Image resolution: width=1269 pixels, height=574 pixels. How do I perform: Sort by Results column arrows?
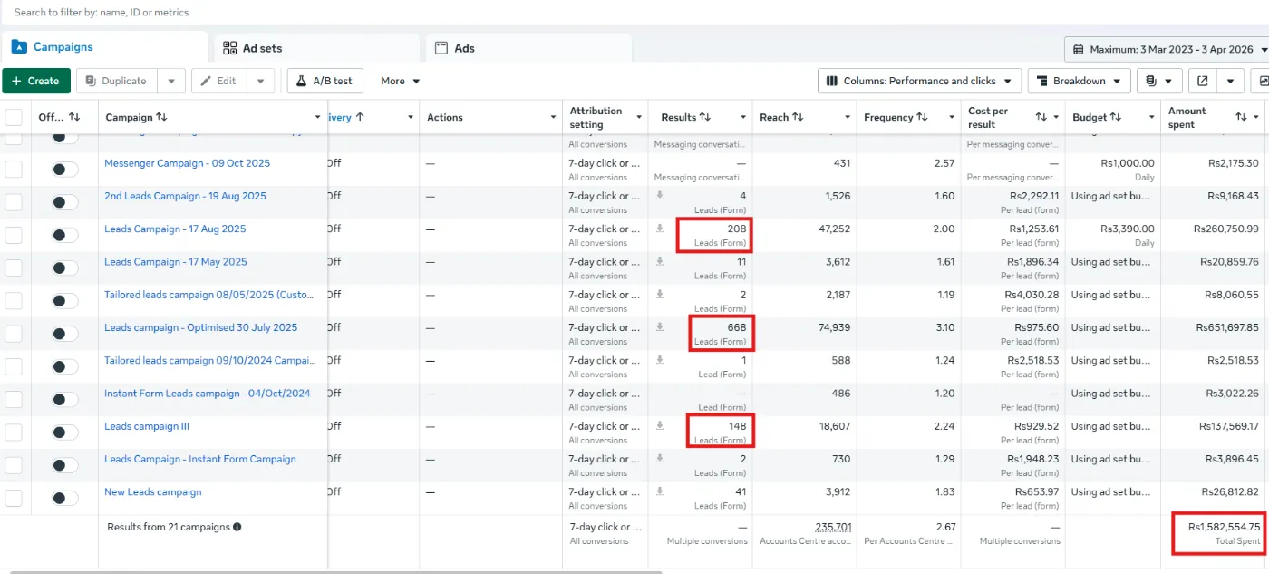[x=704, y=117]
